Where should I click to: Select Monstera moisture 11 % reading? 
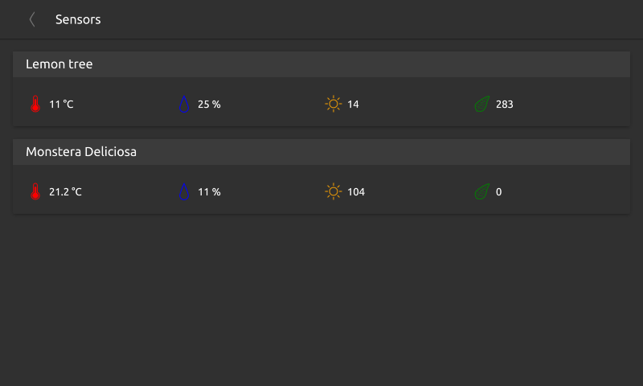click(209, 191)
